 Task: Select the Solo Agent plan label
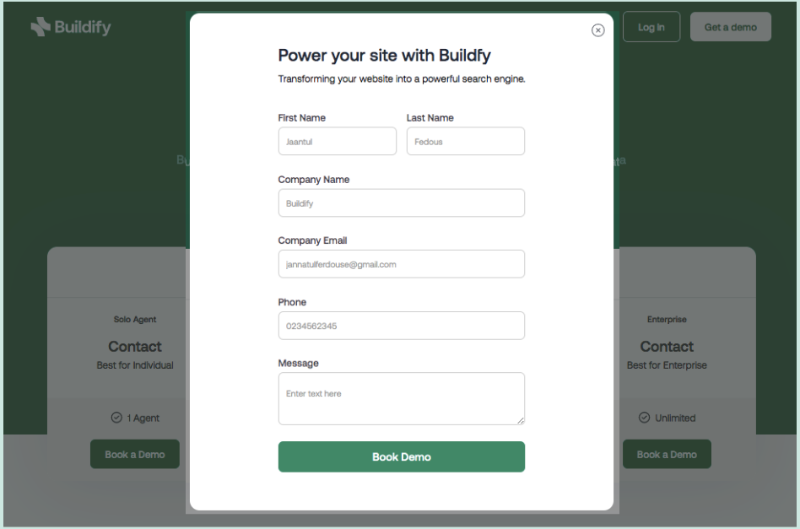[x=135, y=319]
